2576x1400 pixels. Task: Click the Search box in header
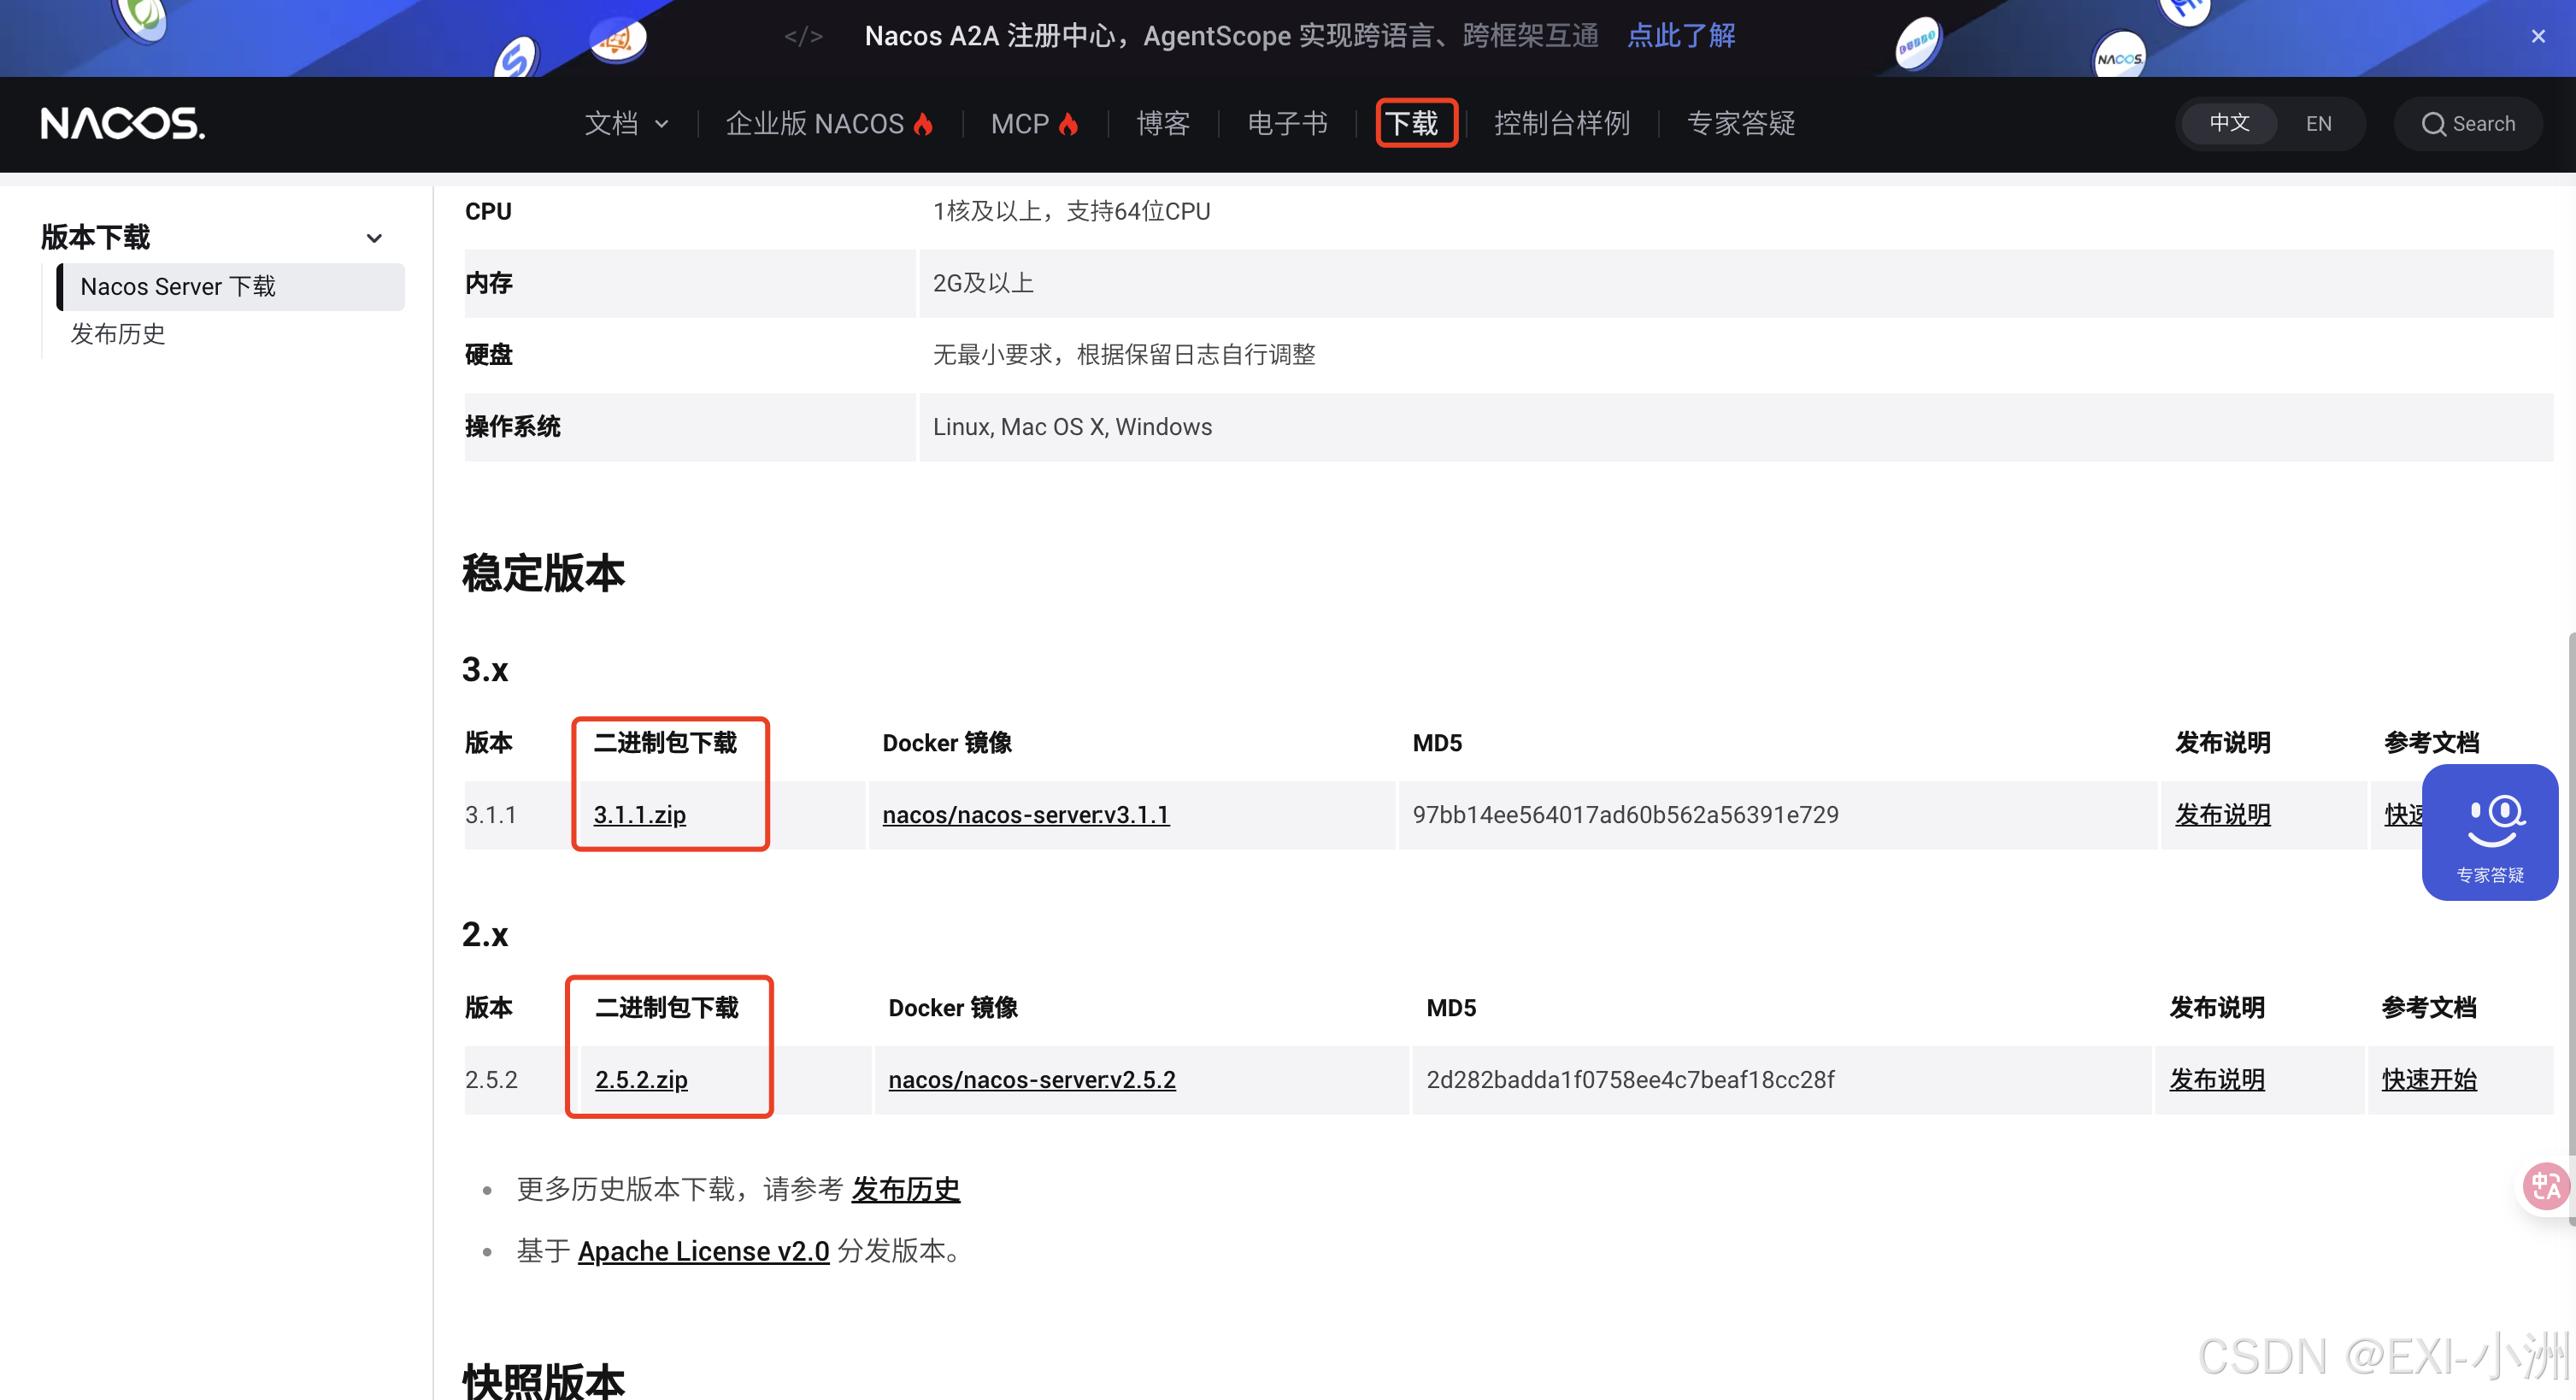(x=2468, y=124)
